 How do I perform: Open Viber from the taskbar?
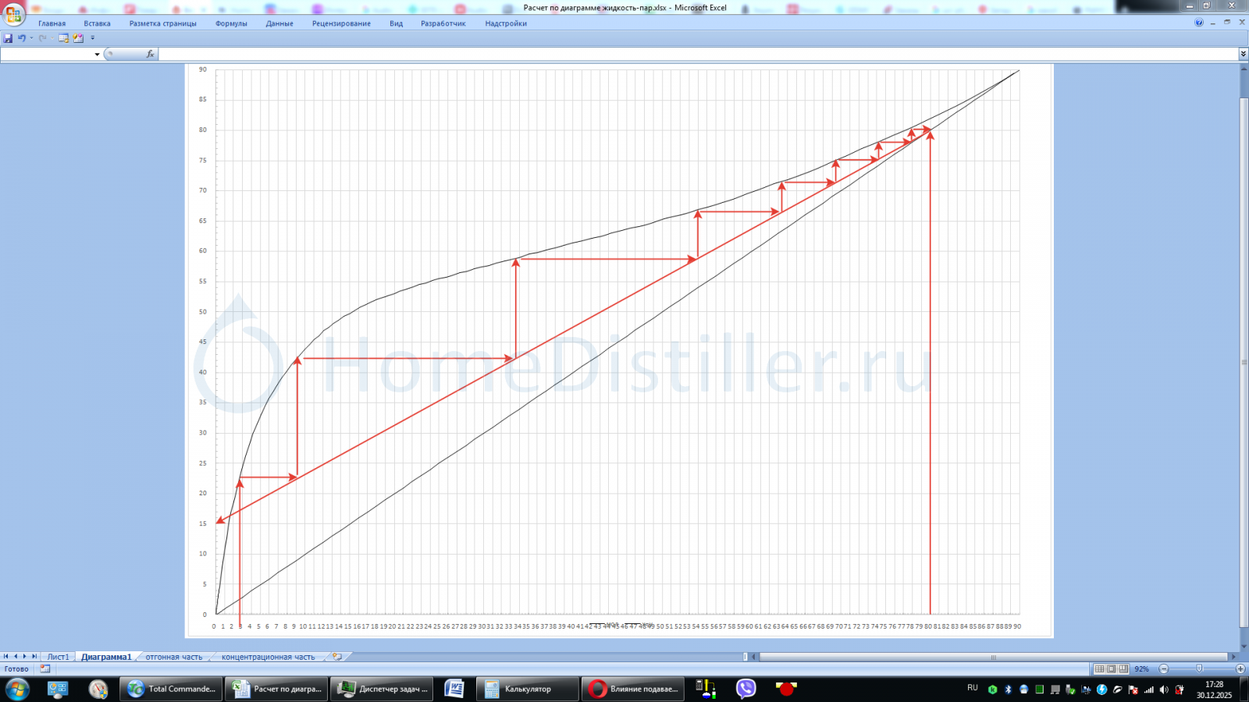(x=745, y=689)
